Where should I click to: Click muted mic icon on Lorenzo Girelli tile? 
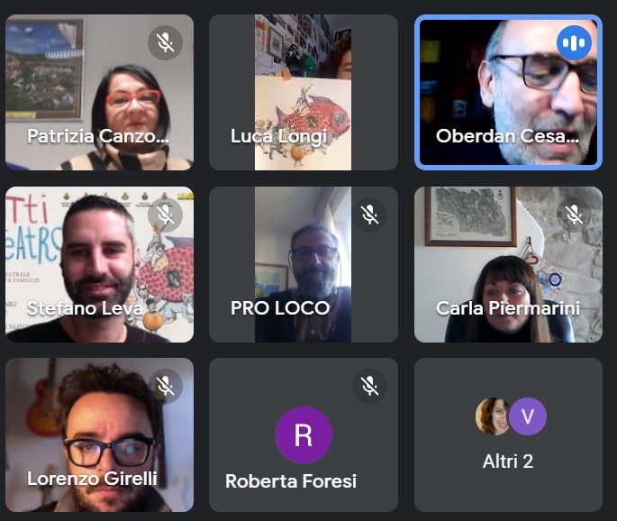[165, 386]
